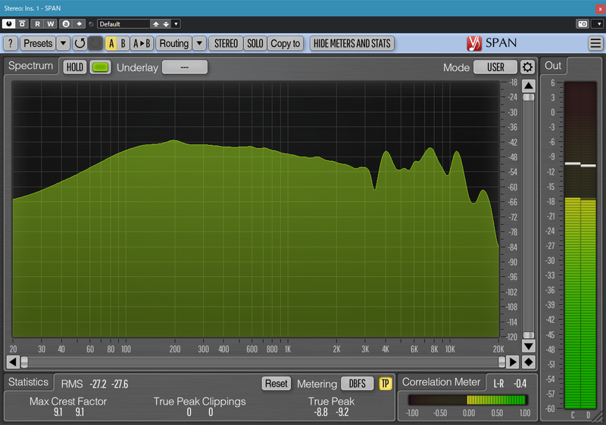Enable Write automation (W) button
Screen dimensions: 606x425
pos(51,24)
